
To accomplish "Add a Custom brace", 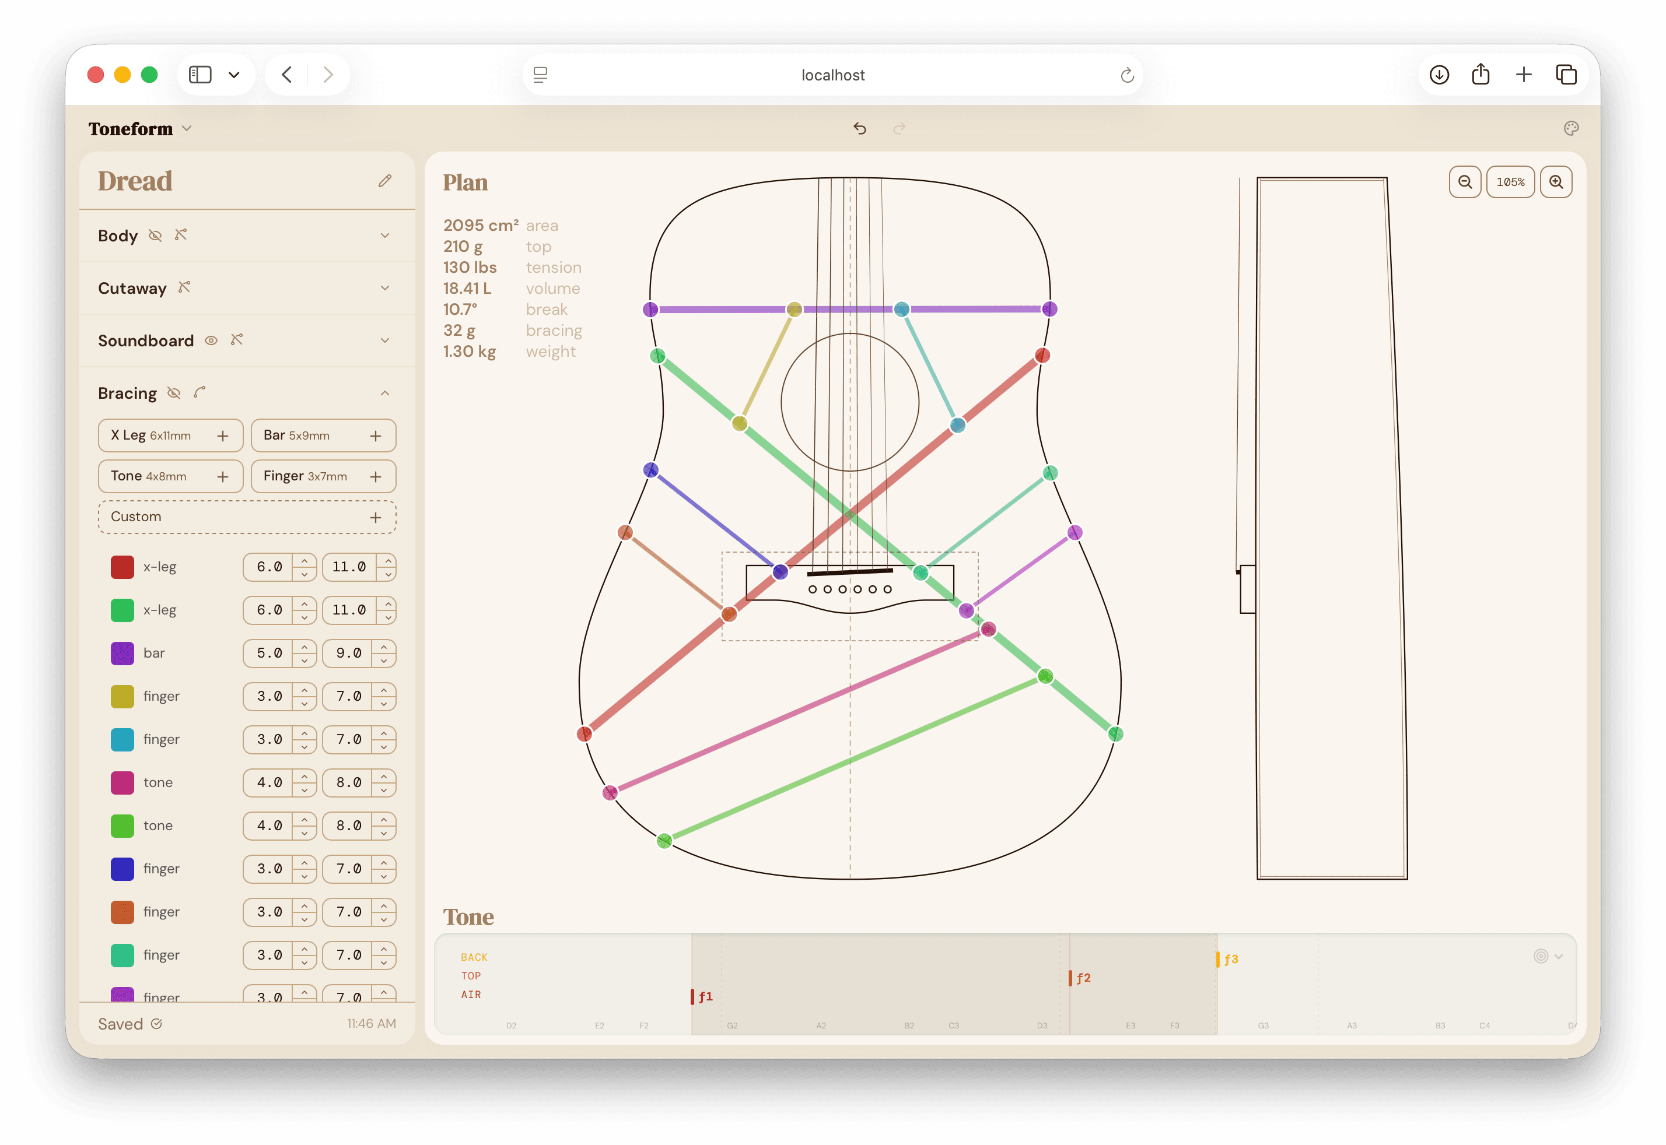I will [376, 517].
